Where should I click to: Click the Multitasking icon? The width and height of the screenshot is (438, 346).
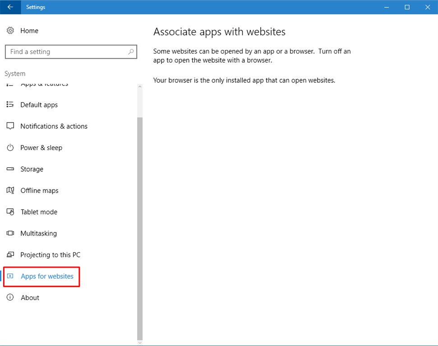pyautogui.click(x=10, y=233)
